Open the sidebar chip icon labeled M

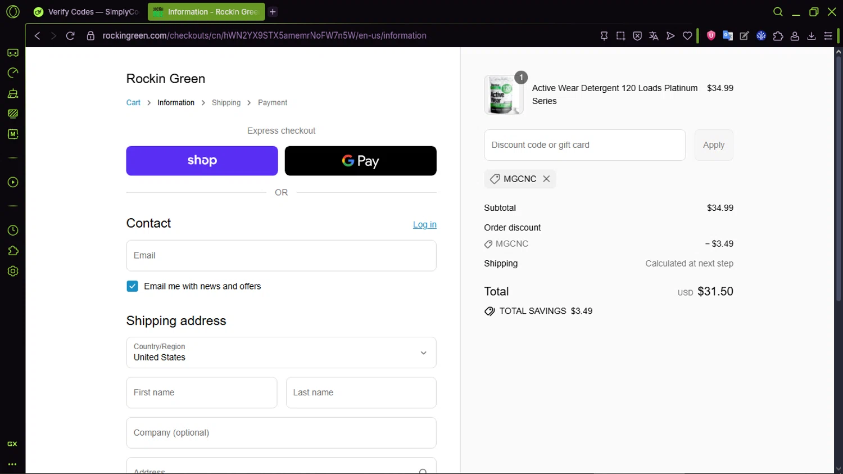pyautogui.click(x=12, y=134)
